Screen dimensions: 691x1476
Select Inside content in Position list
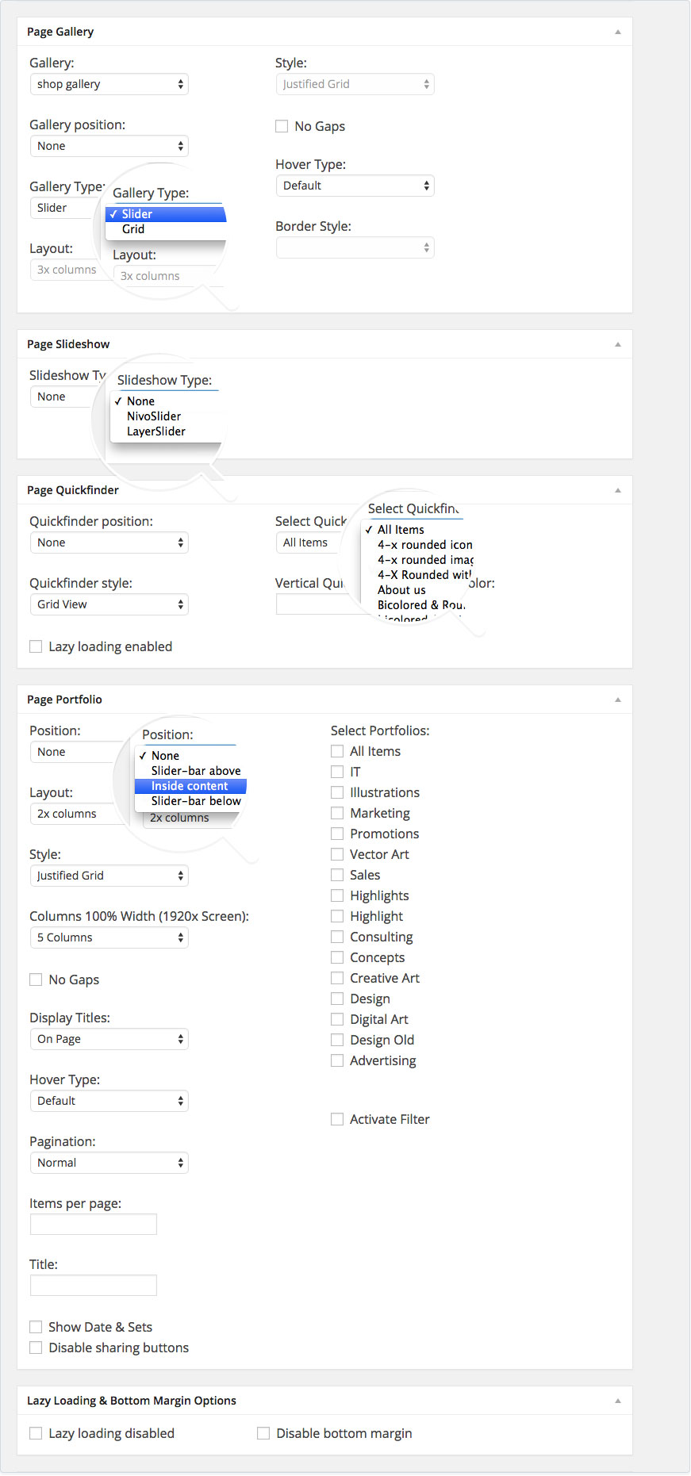click(x=190, y=786)
